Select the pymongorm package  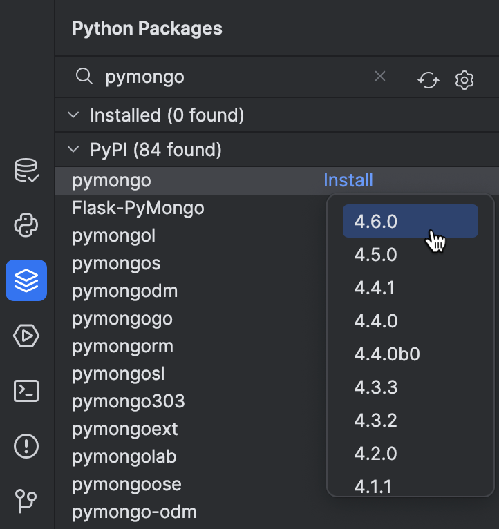click(122, 346)
